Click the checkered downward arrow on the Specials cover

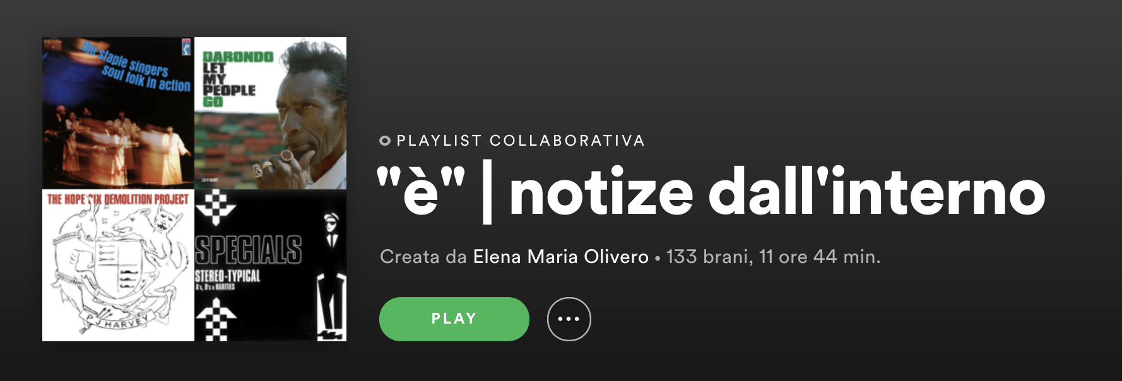(216, 208)
